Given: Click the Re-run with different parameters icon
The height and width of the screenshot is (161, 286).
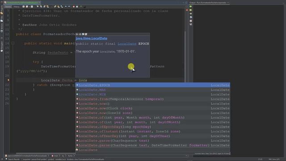Looking at the screenshot, I should point(191,10).
